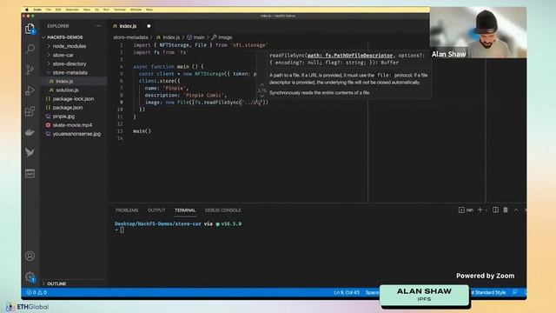Open the Help menu
556x313 pixels.
[x=149, y=10]
